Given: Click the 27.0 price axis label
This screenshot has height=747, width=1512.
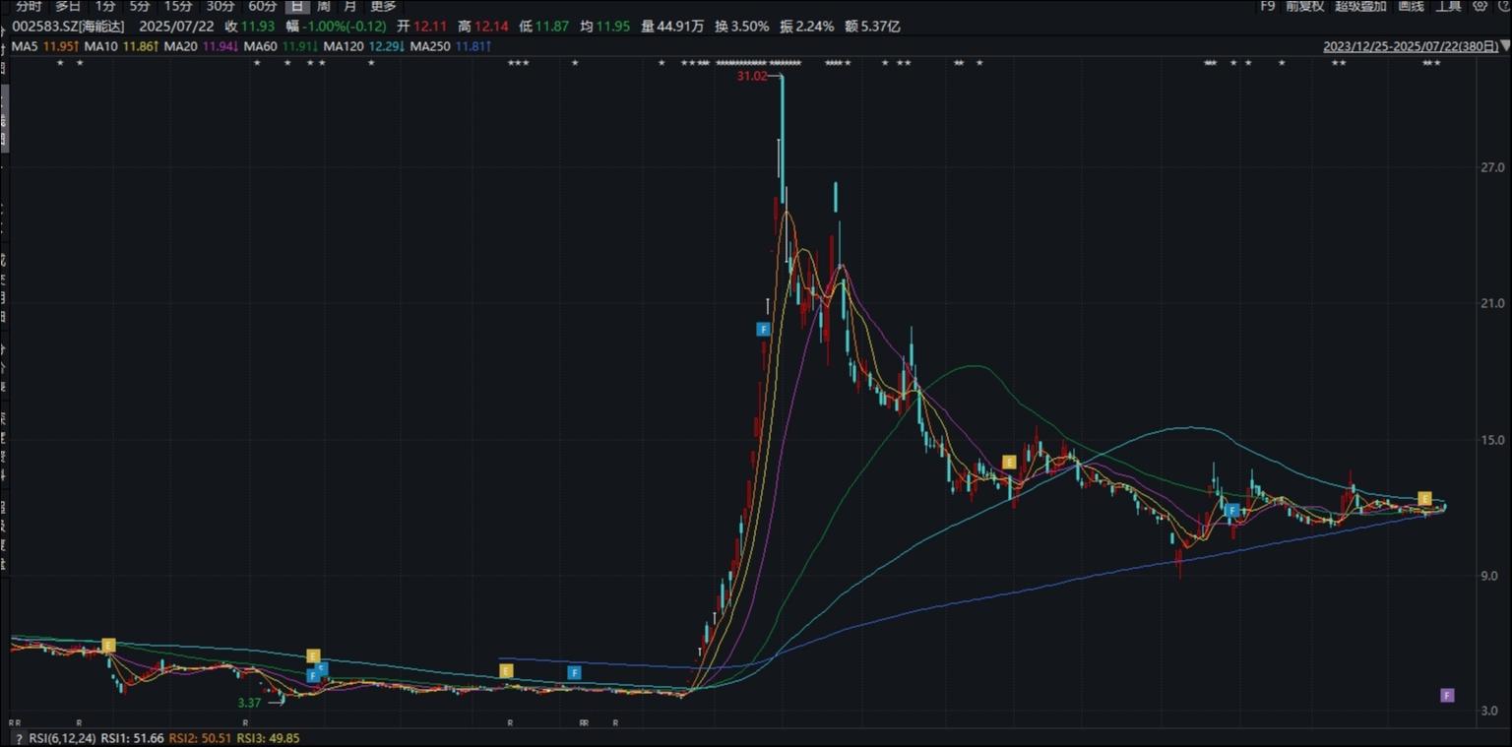Looking at the screenshot, I should [x=1493, y=167].
